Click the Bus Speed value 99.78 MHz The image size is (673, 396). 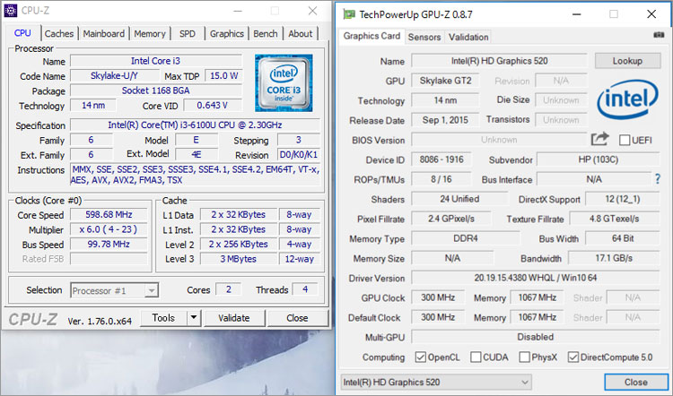[x=109, y=244]
